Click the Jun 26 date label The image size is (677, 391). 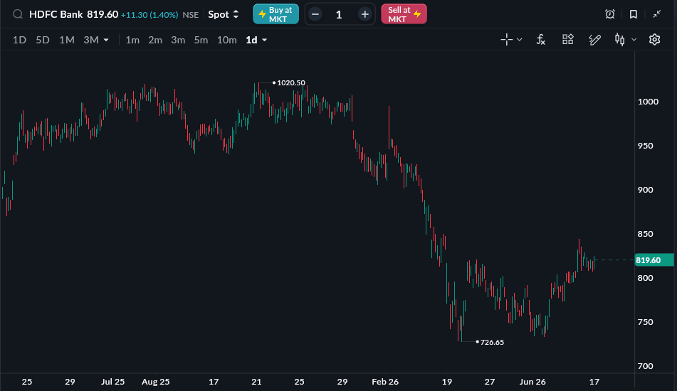point(532,382)
